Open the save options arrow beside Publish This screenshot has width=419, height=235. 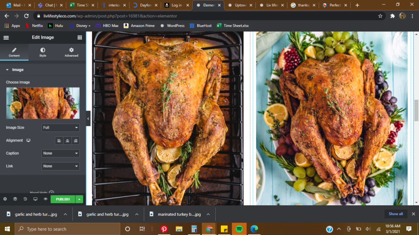pos(79,199)
